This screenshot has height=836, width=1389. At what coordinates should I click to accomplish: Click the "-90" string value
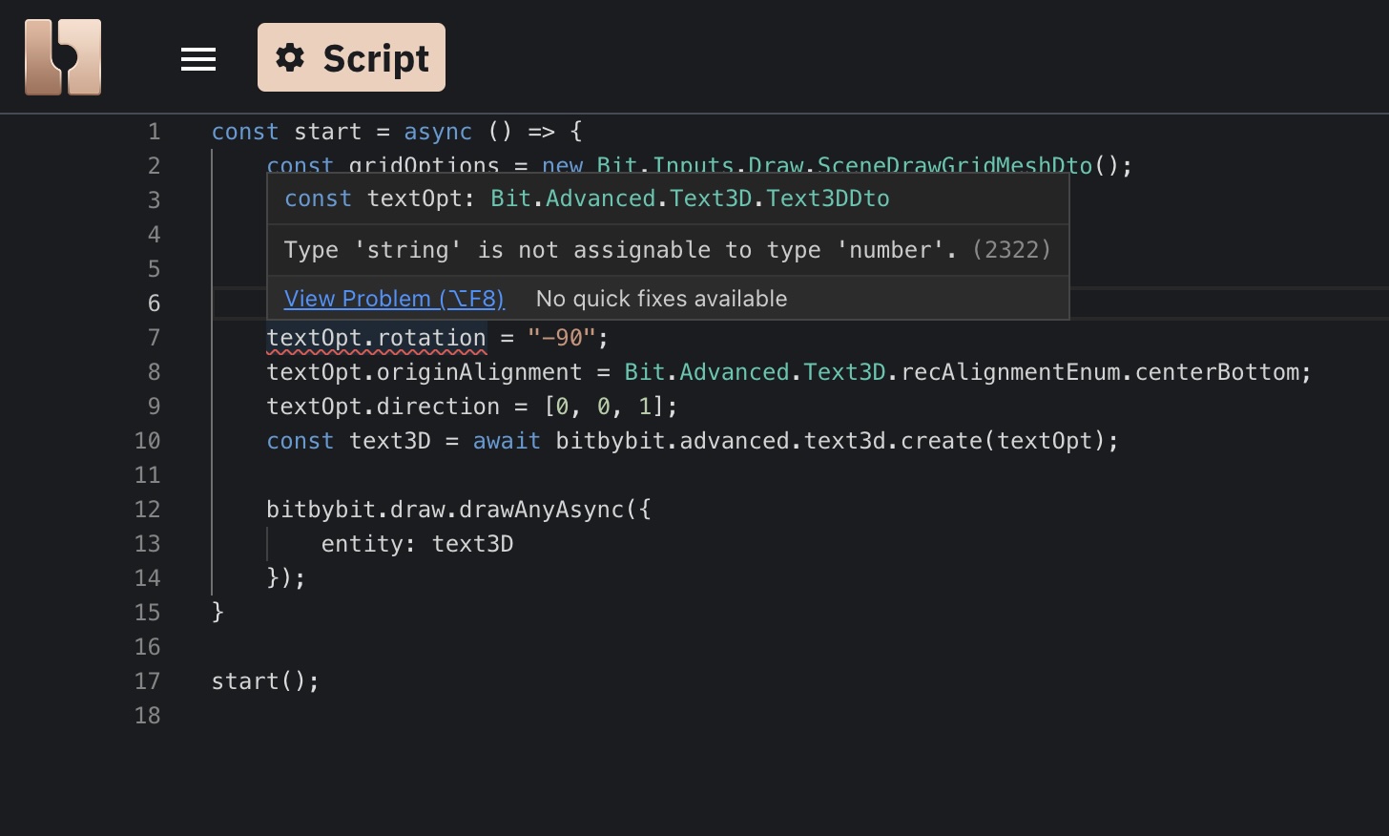pos(562,338)
